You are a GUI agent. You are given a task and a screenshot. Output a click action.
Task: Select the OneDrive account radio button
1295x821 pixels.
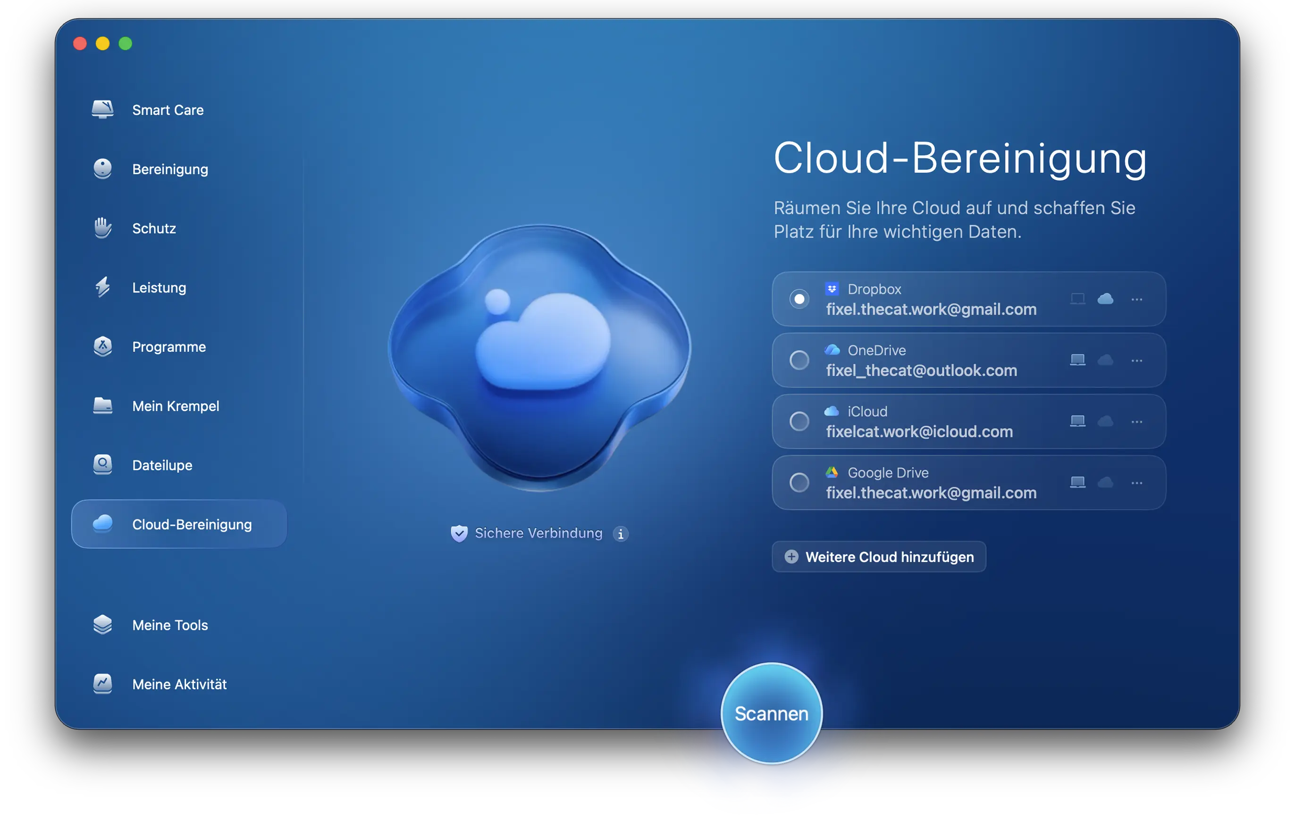coord(799,360)
